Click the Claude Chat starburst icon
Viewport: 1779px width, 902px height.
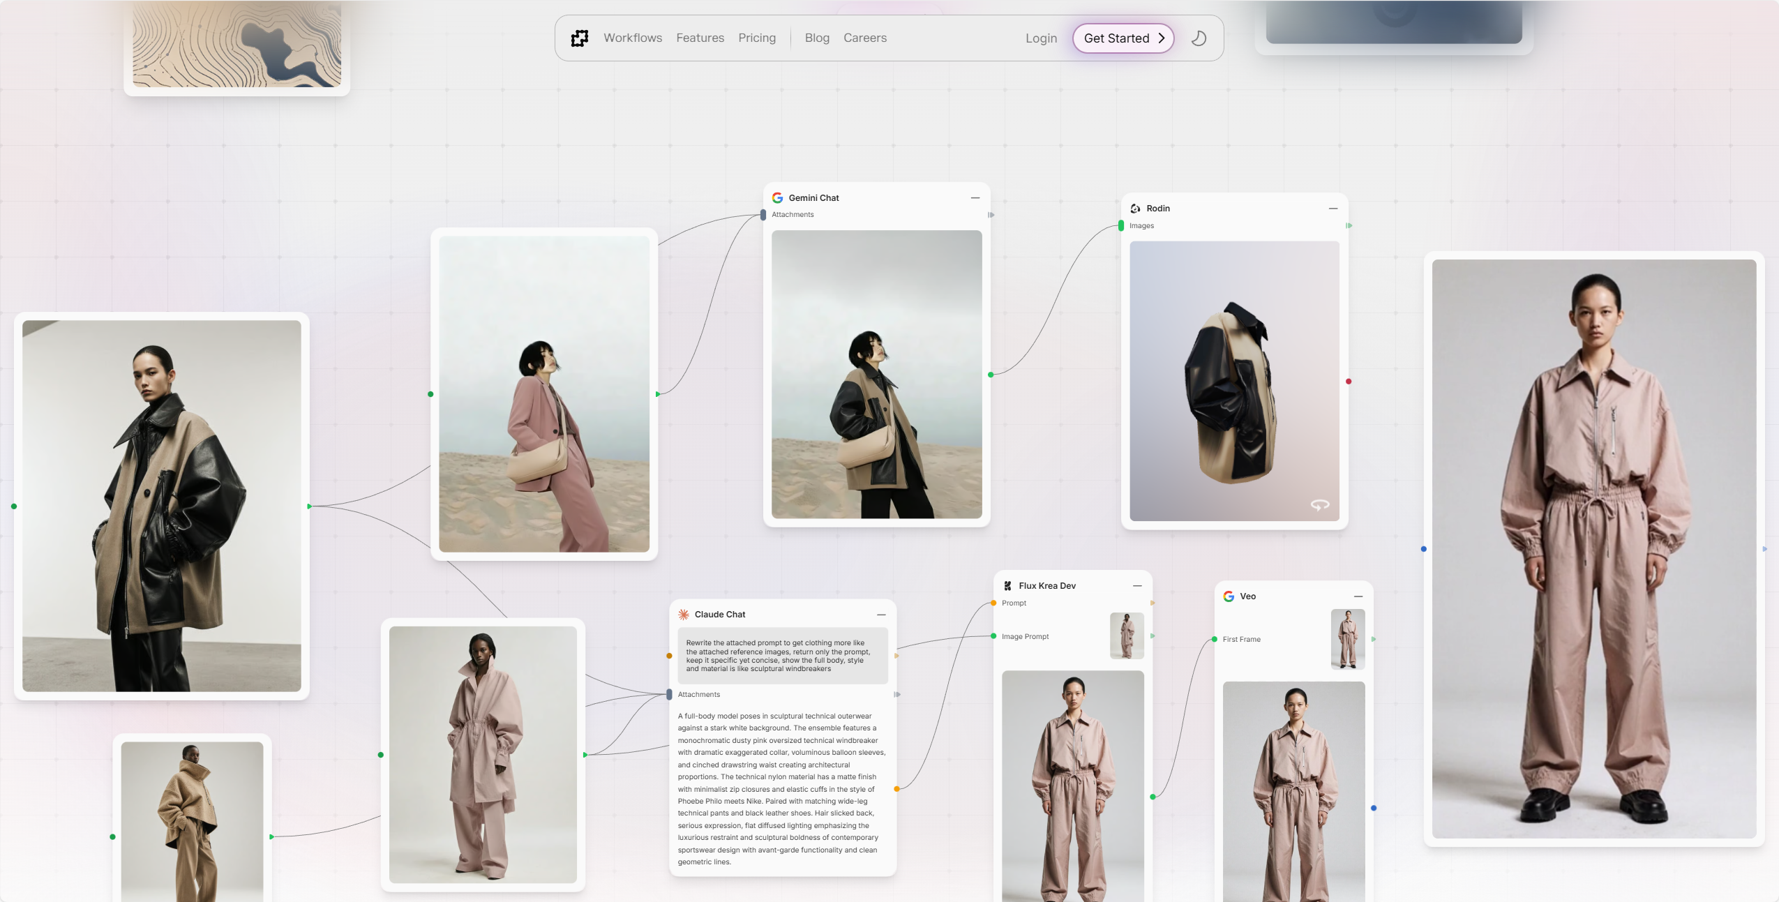click(684, 615)
